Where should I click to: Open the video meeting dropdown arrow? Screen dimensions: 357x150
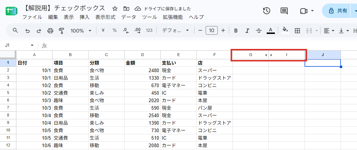tap(312, 11)
